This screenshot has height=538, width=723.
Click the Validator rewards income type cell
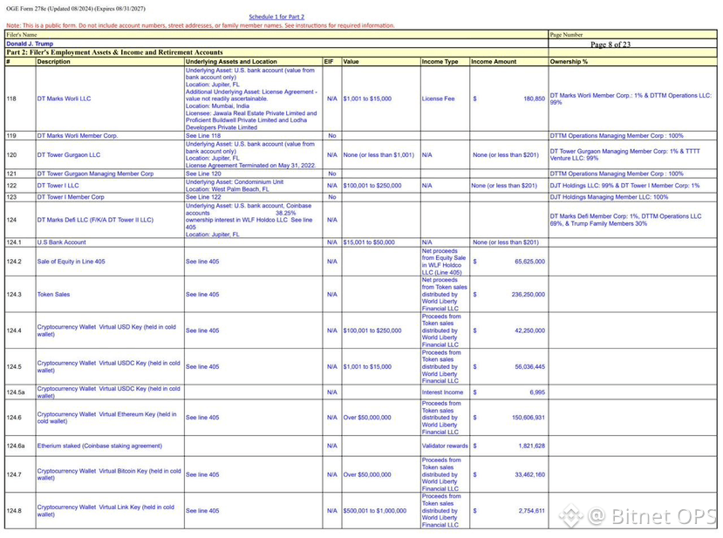pos(445,446)
